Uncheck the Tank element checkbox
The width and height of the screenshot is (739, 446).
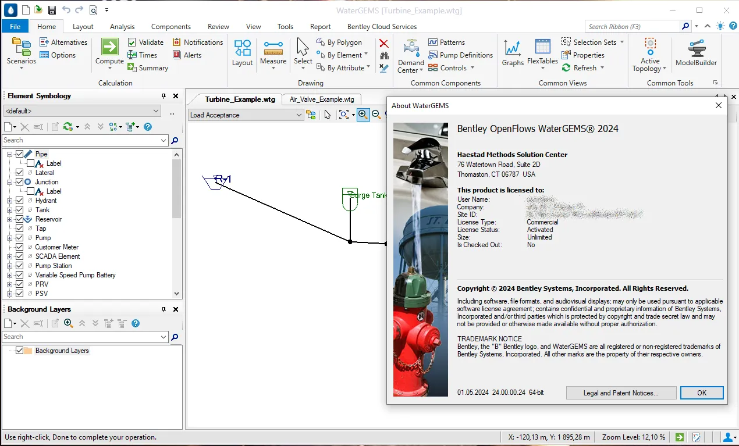tap(20, 210)
